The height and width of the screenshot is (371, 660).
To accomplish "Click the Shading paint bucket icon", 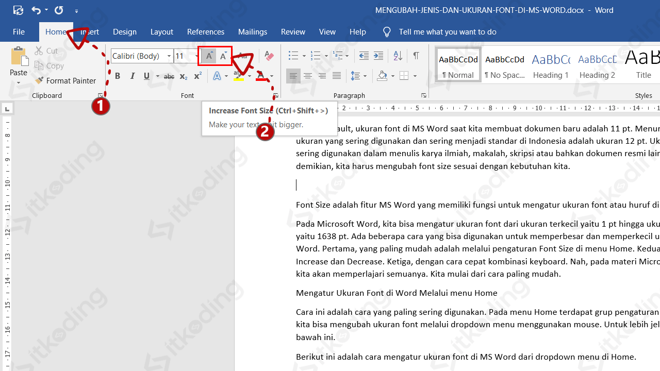I will pos(382,76).
